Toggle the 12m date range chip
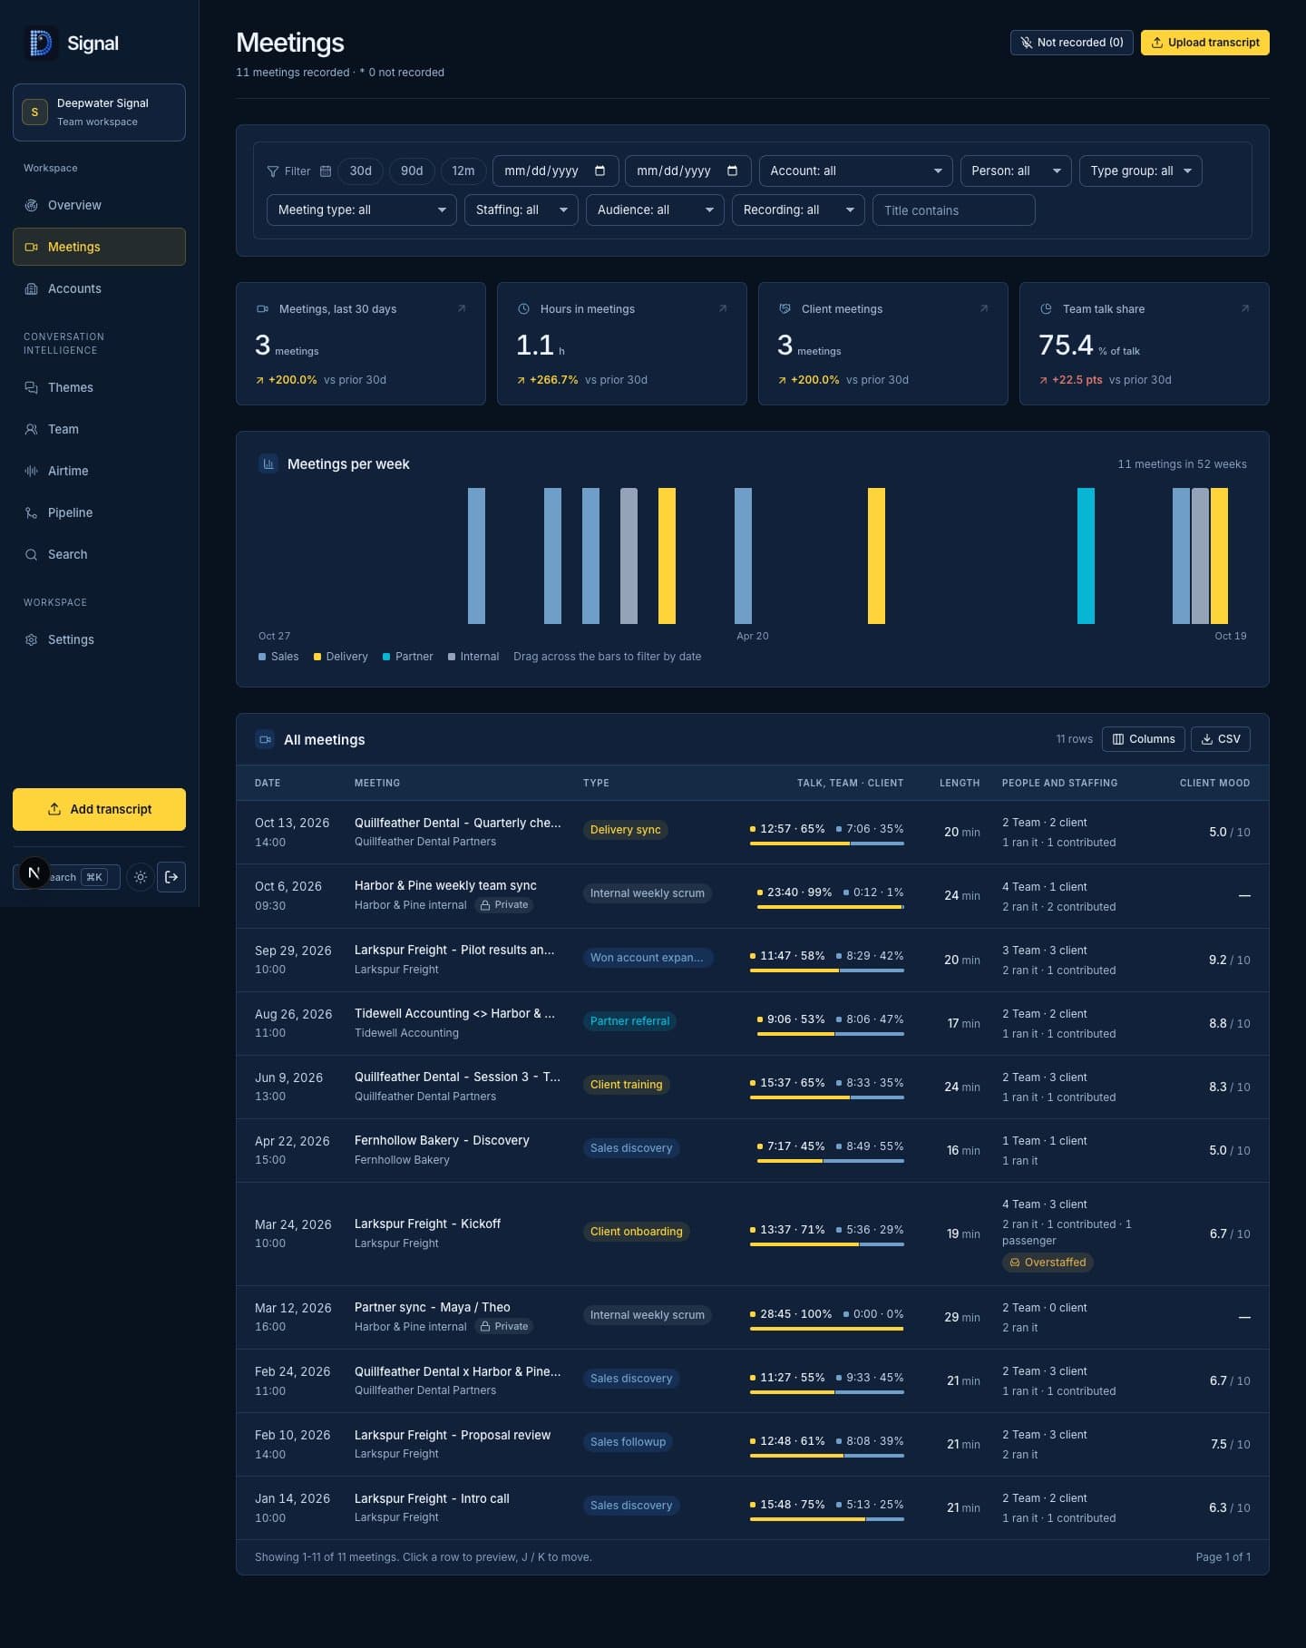Image resolution: width=1306 pixels, height=1648 pixels. pos(463,171)
